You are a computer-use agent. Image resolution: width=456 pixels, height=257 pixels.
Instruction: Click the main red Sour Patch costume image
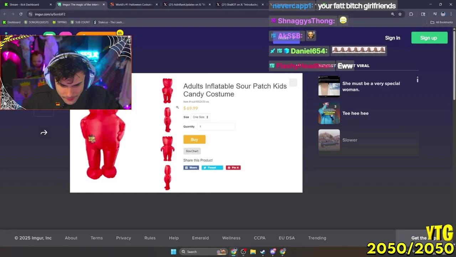(103, 145)
